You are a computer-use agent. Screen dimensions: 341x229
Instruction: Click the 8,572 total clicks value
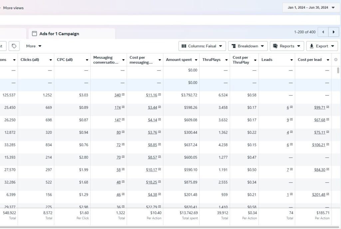(x=48, y=213)
